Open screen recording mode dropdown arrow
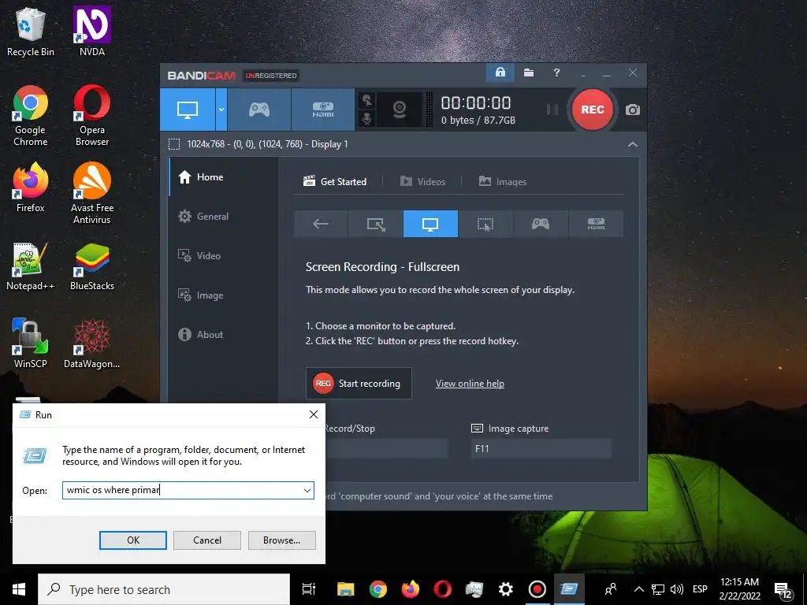Screen dimensions: 807x605 click(221, 109)
